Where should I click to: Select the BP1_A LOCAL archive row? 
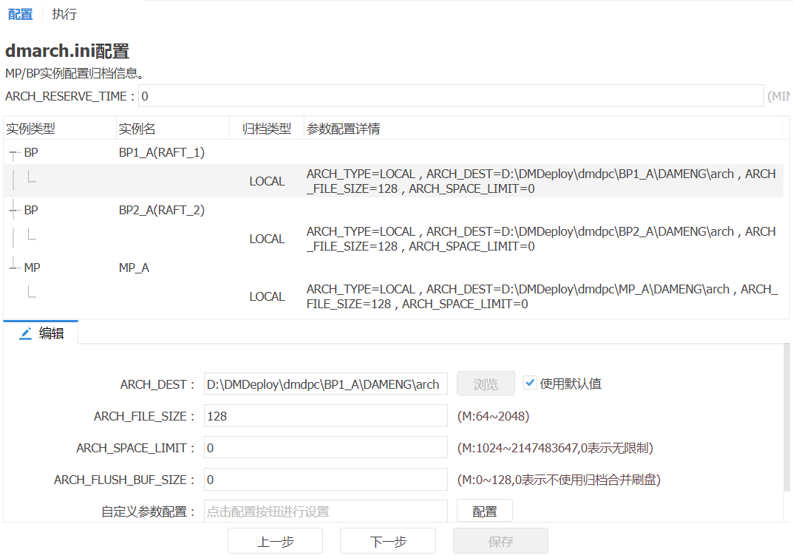(393, 182)
